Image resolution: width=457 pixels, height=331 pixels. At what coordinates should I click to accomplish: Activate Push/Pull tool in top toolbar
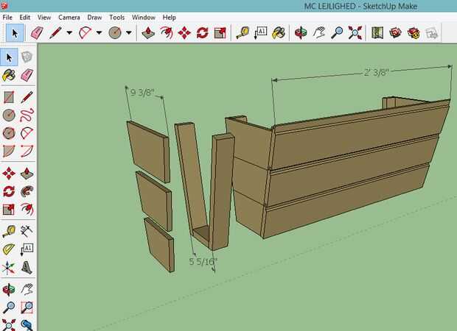(148, 33)
